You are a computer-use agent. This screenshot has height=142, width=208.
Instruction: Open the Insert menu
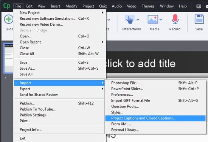[55, 6]
